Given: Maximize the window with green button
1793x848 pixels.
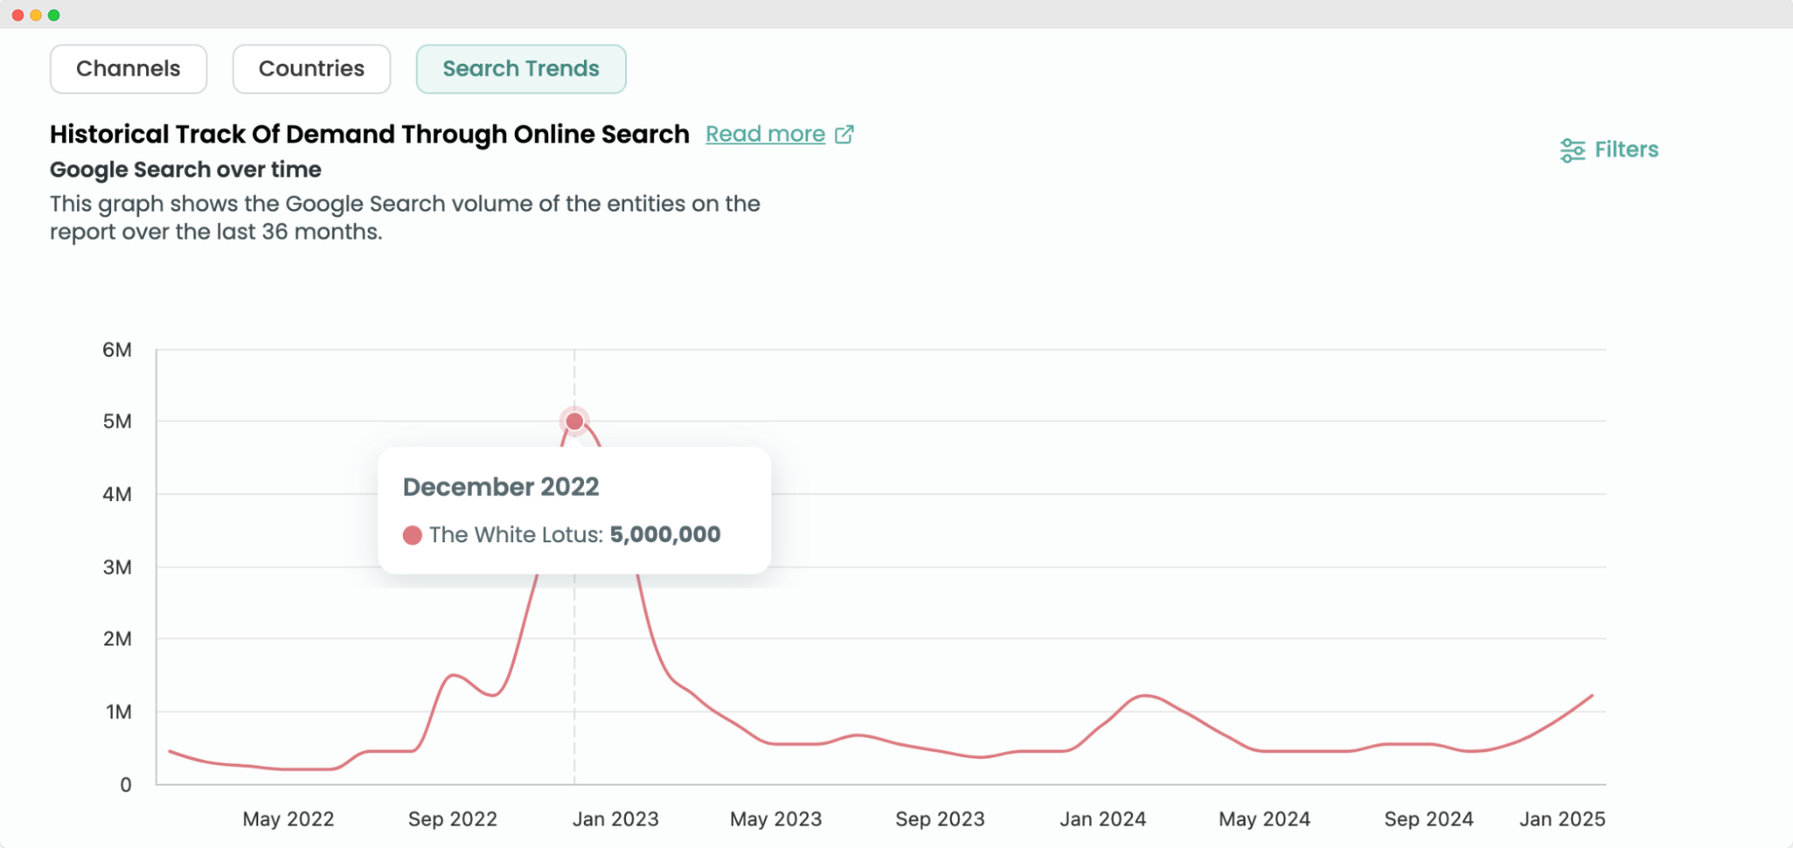Looking at the screenshot, I should tap(54, 15).
